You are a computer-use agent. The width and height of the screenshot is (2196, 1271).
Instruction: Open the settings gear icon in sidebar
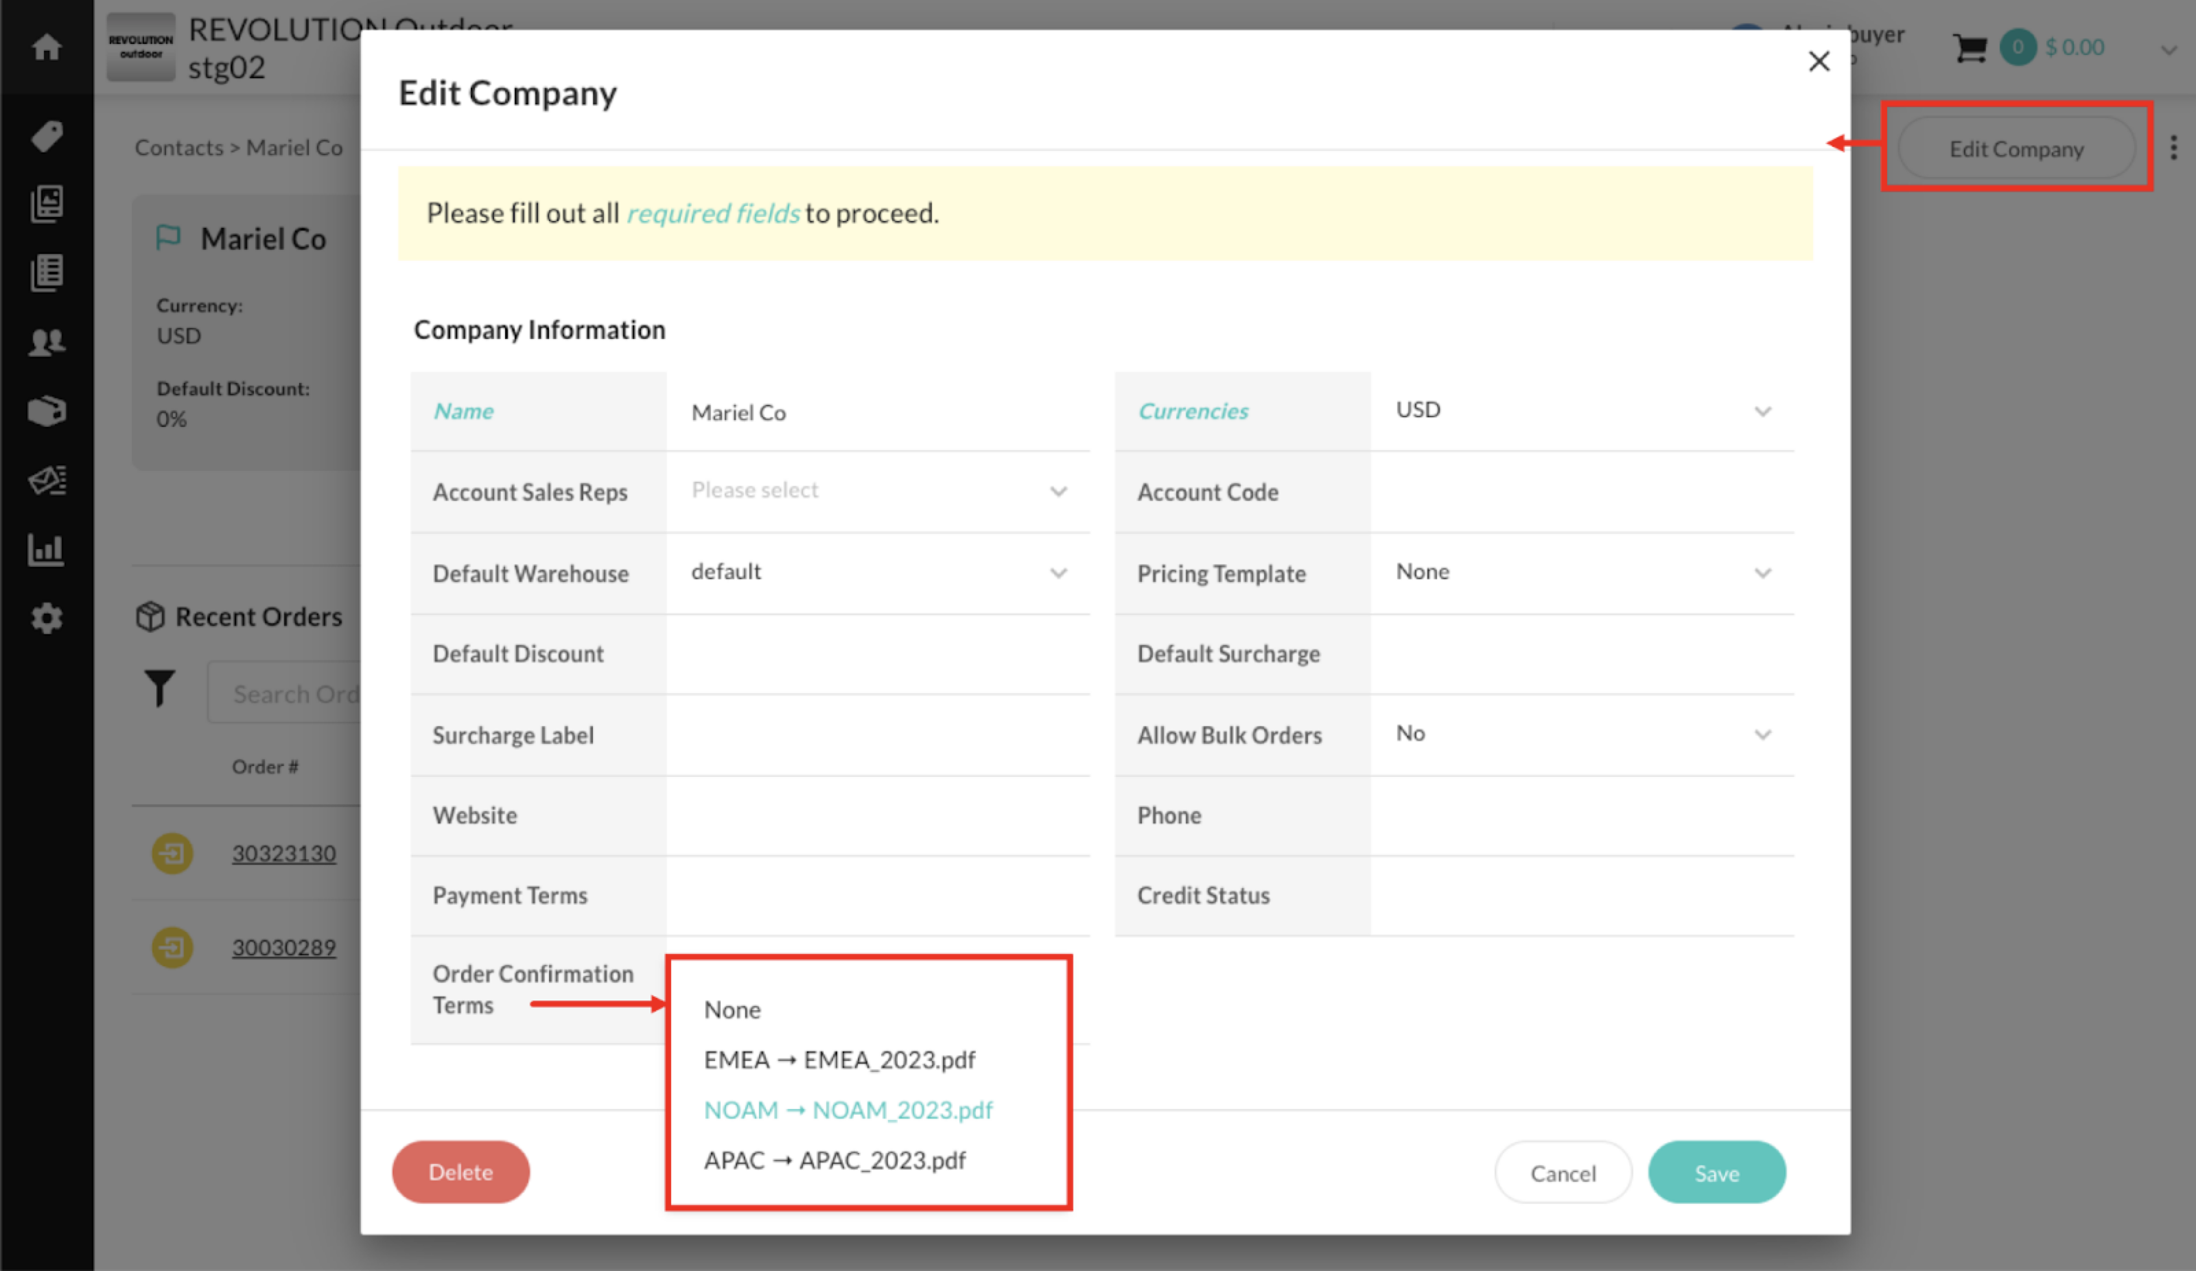47,618
